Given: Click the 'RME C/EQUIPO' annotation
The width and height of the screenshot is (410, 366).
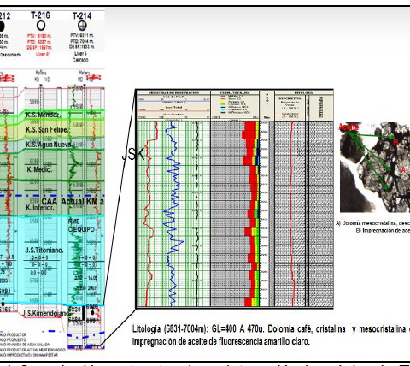Looking at the screenshot, I should click(x=81, y=225).
